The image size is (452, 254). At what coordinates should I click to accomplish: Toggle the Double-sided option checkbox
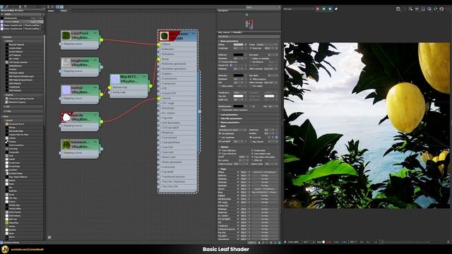[253, 150]
